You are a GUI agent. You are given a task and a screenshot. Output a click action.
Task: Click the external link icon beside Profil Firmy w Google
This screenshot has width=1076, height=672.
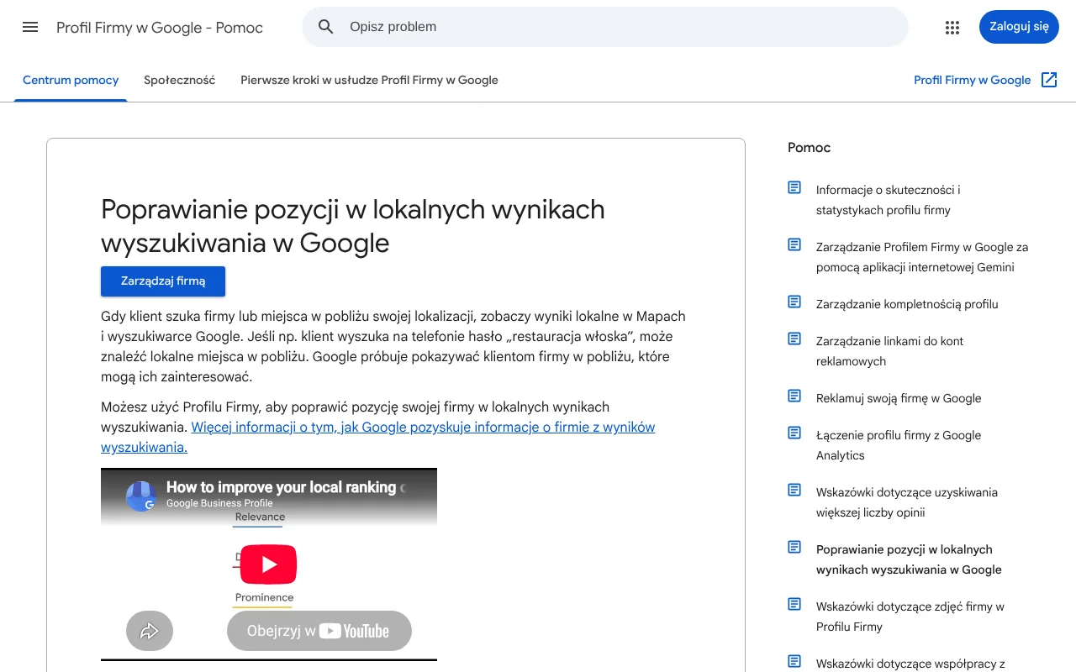pos(1049,80)
